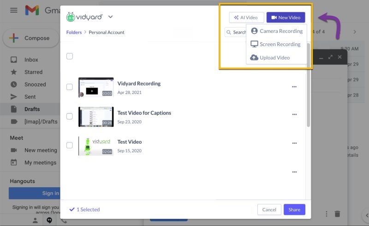The image size is (369, 226).
Task: Click the Gmail logo
Action: [x=32, y=10]
